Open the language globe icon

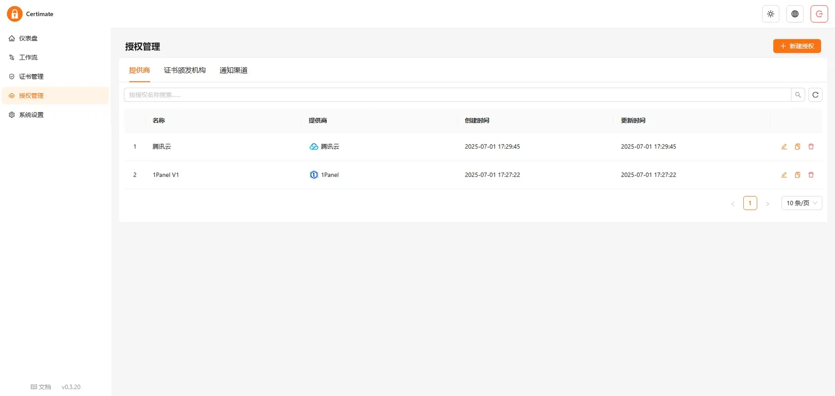pyautogui.click(x=795, y=14)
